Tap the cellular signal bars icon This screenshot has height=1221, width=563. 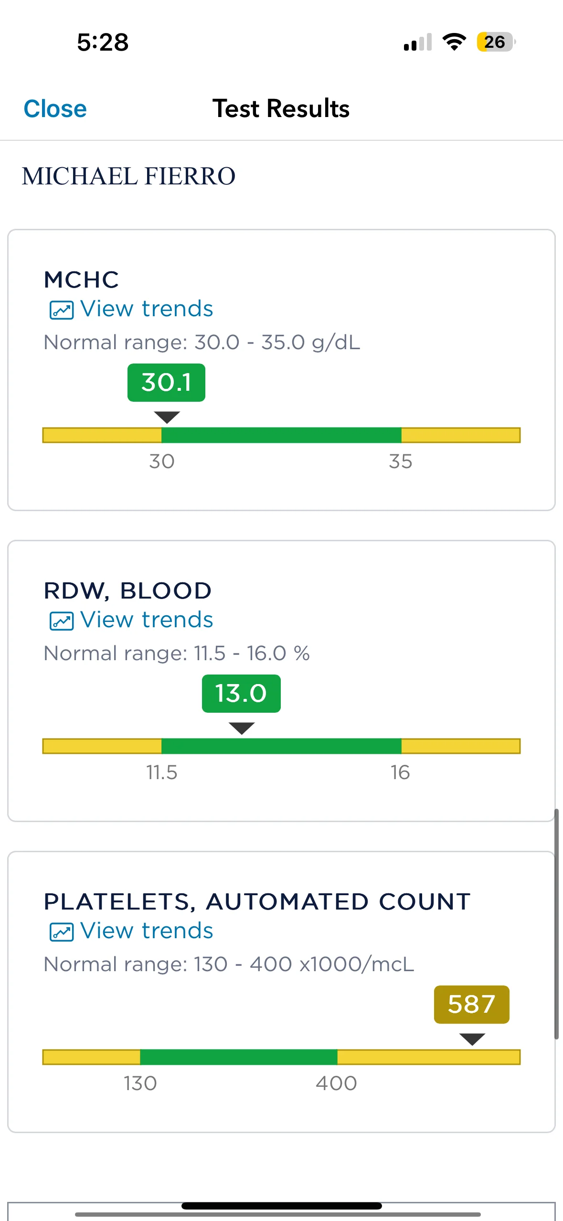click(418, 43)
